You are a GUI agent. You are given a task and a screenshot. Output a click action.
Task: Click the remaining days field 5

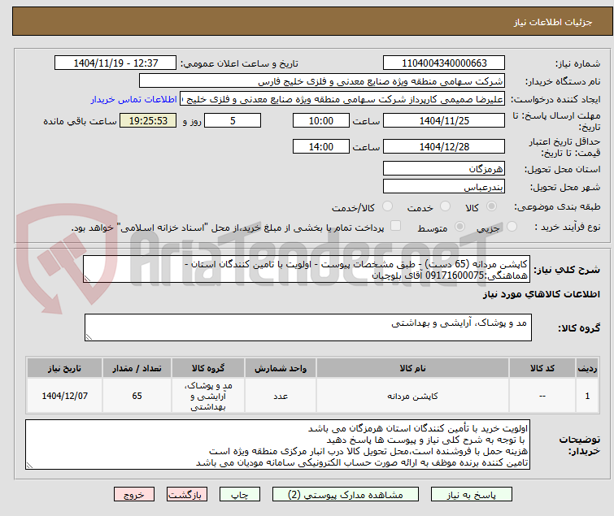tap(233, 121)
